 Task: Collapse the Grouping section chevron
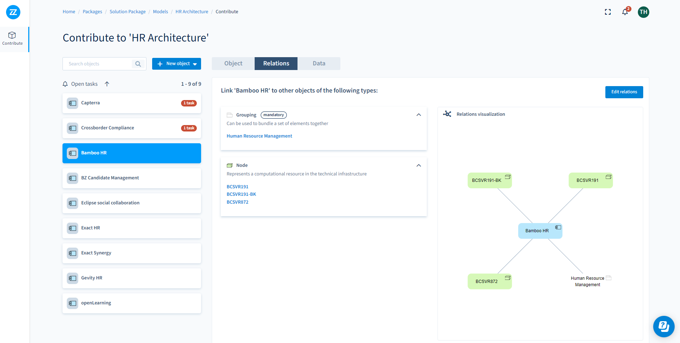pyautogui.click(x=419, y=115)
